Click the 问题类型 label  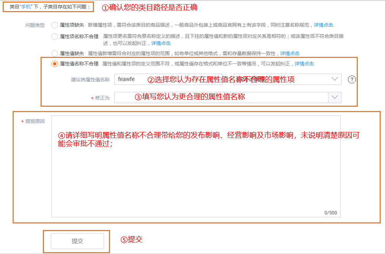(x=35, y=25)
